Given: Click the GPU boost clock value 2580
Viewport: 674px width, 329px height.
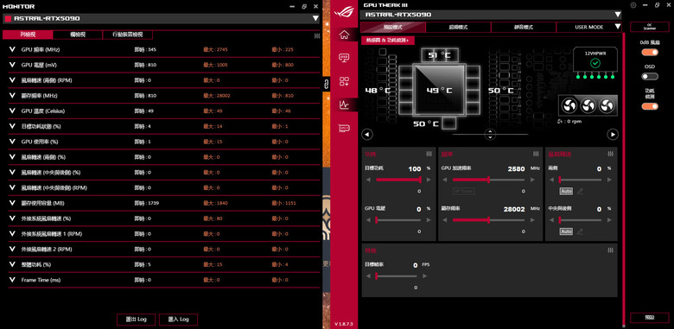Looking at the screenshot, I should click(516, 169).
